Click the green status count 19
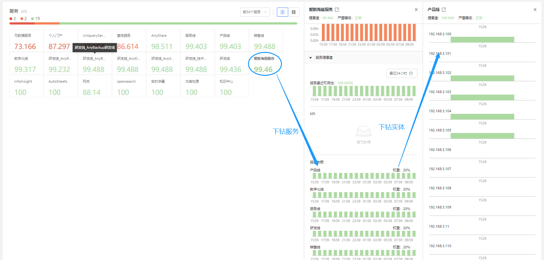The height and width of the screenshot is (260, 544). (36, 19)
